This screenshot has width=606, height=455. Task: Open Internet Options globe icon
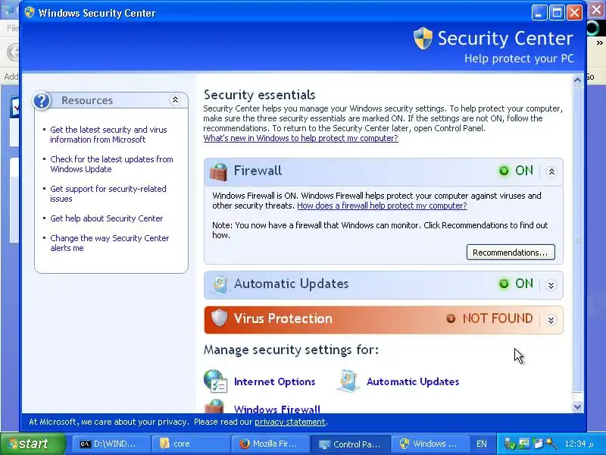(215, 381)
